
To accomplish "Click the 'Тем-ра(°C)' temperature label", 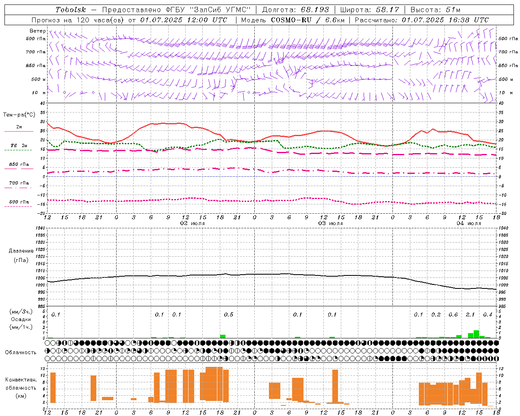I will 19,115.
